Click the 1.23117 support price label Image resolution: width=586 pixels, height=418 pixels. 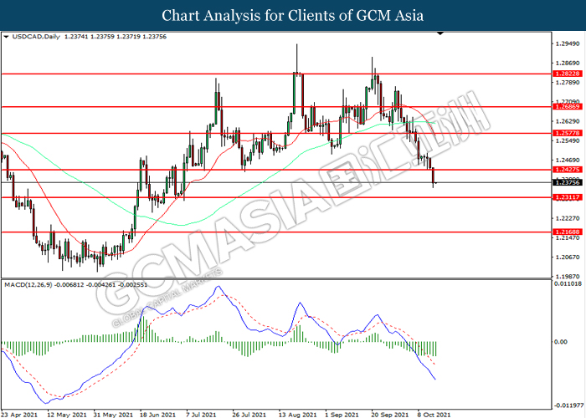point(567,197)
